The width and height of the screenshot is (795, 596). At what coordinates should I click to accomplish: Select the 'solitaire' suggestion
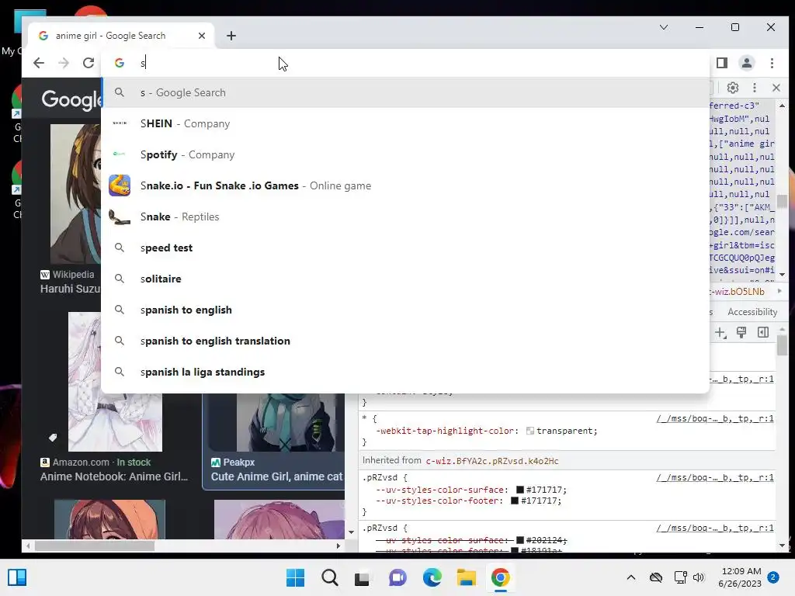405,279
